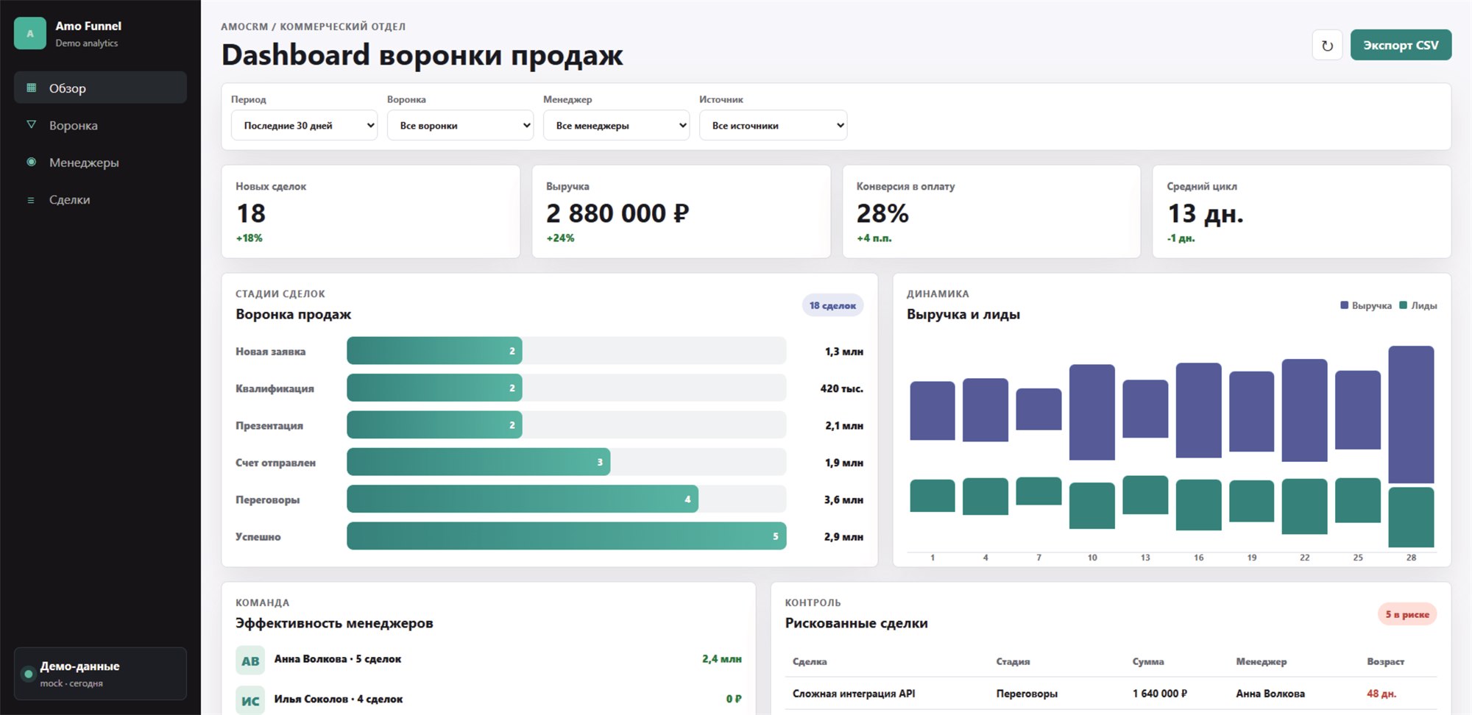
Task: Click the Демо-данные status card
Action: click(100, 674)
